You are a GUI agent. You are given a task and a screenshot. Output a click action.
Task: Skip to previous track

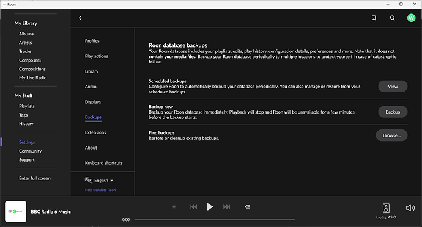[x=193, y=207]
